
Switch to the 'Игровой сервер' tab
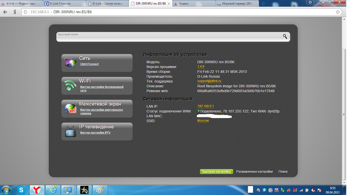click(237, 4)
